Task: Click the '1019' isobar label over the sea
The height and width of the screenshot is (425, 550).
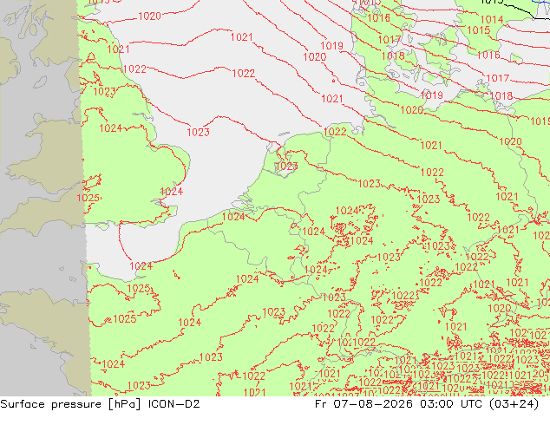Action: [332, 46]
